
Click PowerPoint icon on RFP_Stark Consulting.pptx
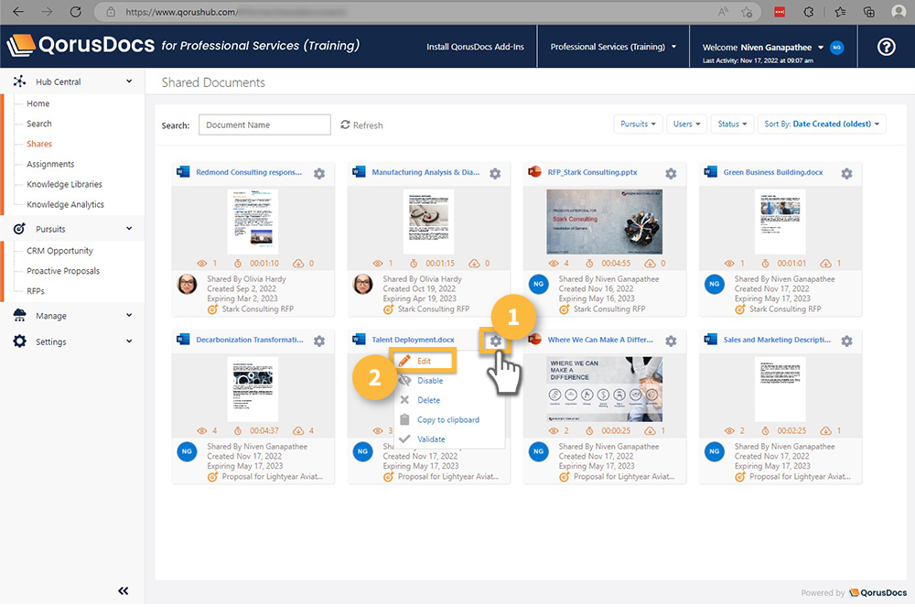pos(534,171)
